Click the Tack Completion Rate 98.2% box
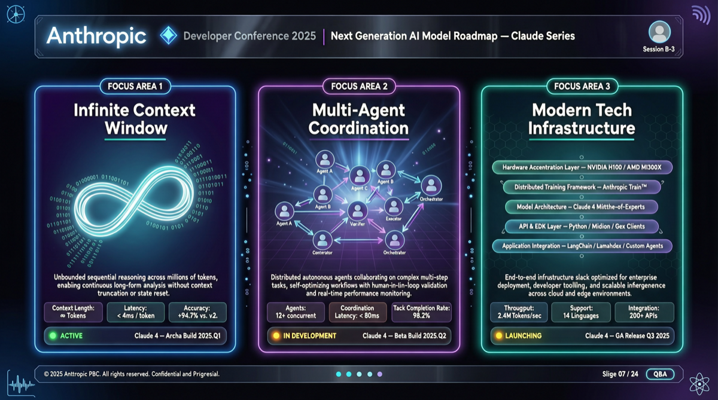Viewport: 718px width, 400px height. pos(421,312)
